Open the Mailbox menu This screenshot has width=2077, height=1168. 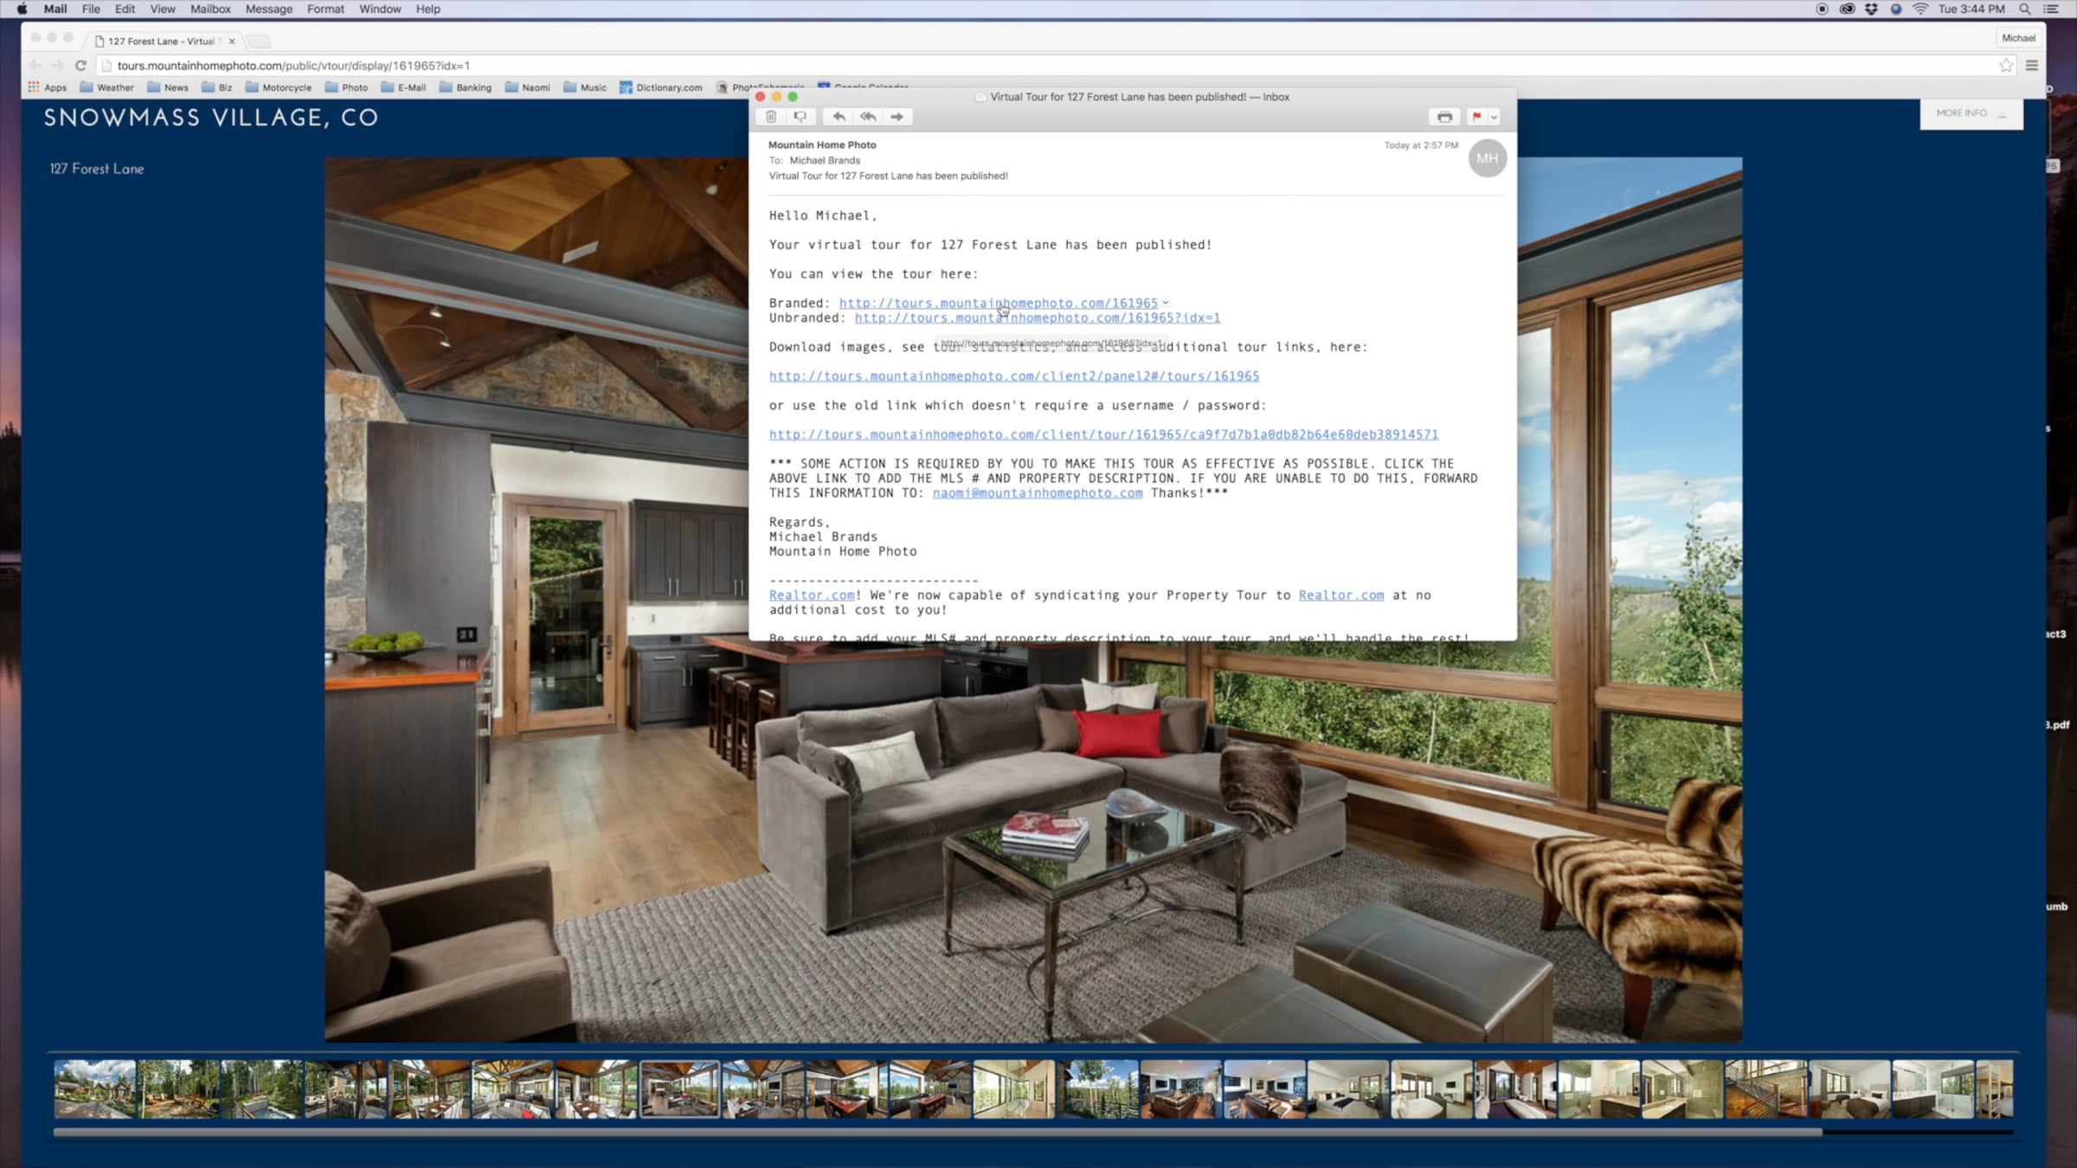210,10
